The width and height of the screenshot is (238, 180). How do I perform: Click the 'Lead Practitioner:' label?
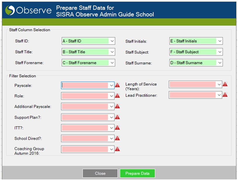point(141,95)
